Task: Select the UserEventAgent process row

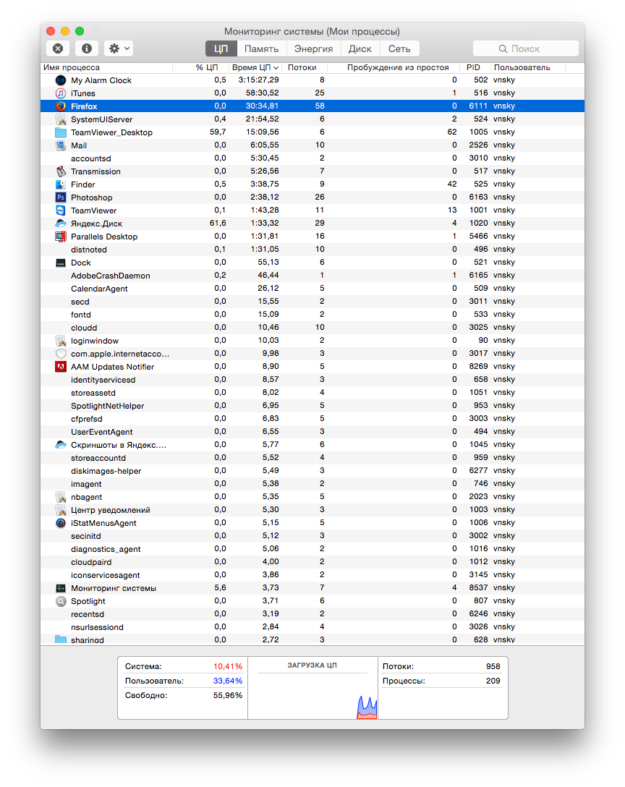Action: [312, 432]
